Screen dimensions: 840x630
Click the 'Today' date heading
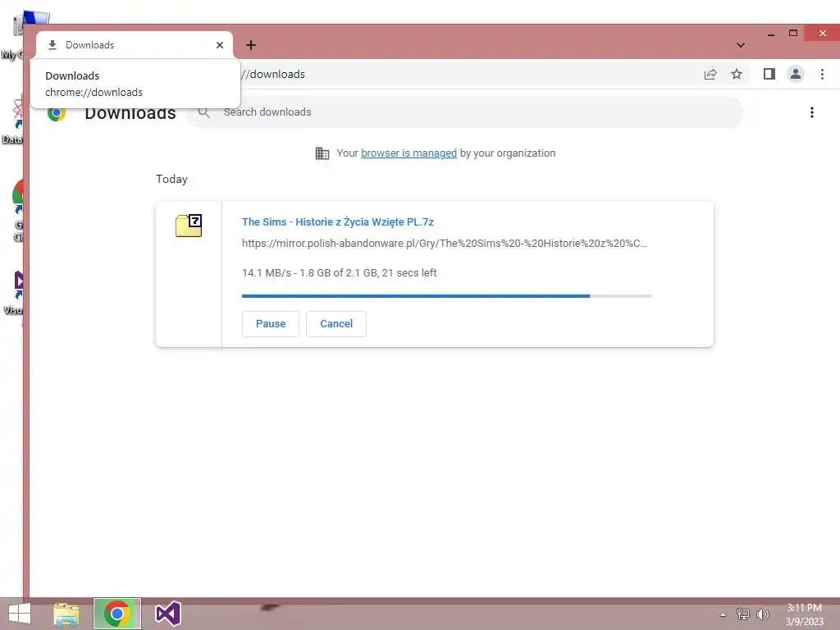[171, 179]
